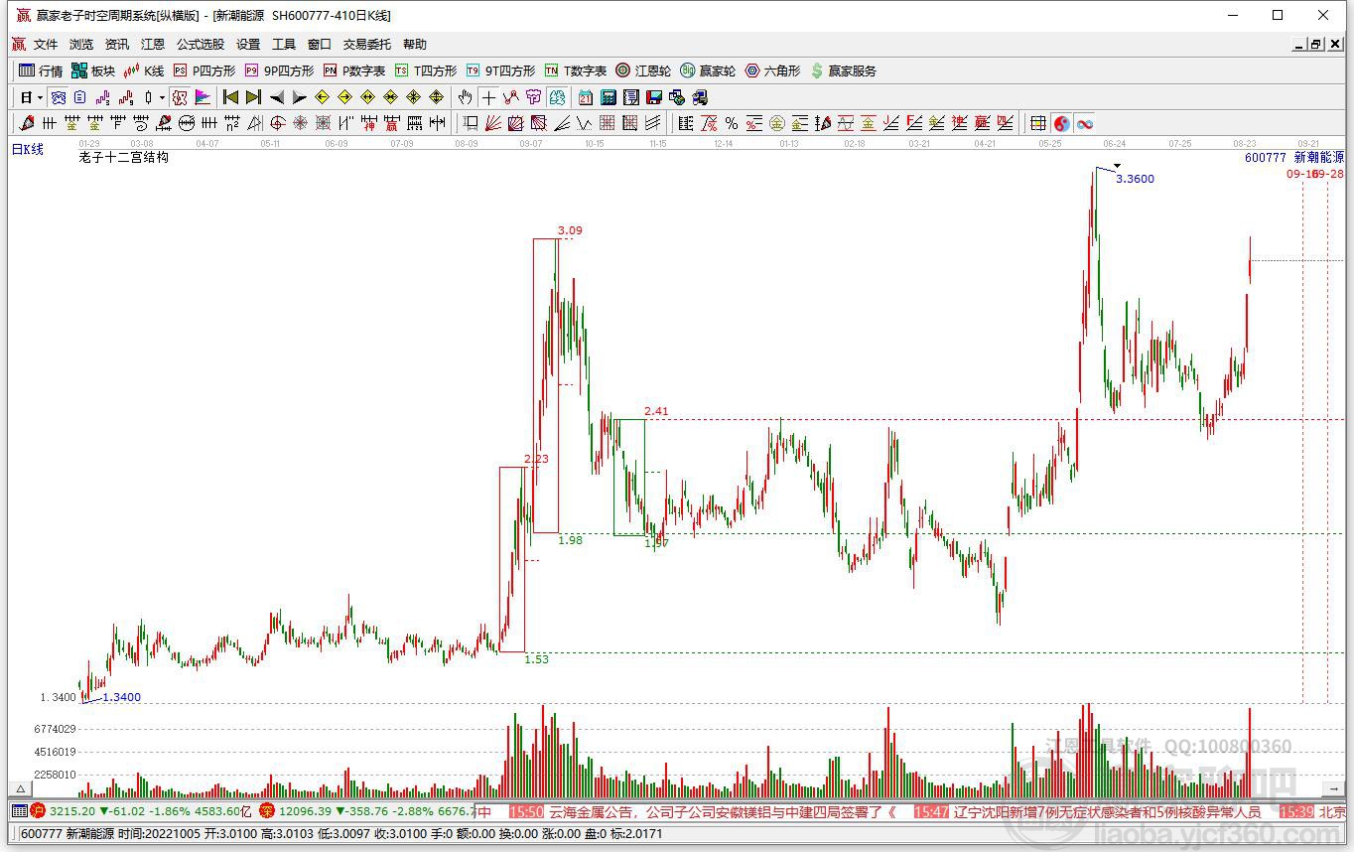Switch to K线 candlestick chart
The image size is (1354, 852).
144,71
